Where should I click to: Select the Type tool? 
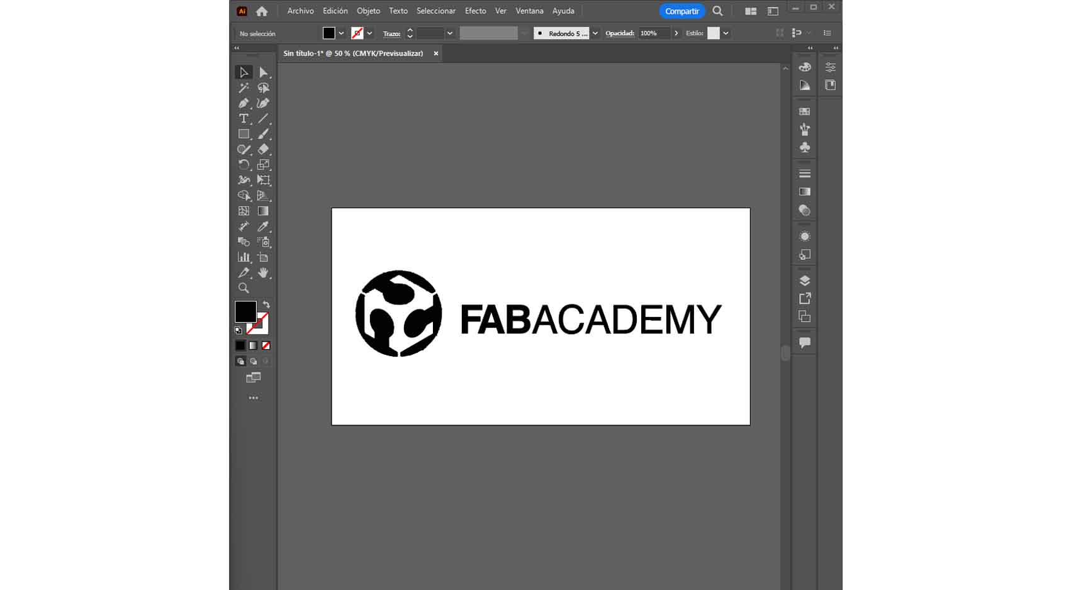tap(244, 118)
